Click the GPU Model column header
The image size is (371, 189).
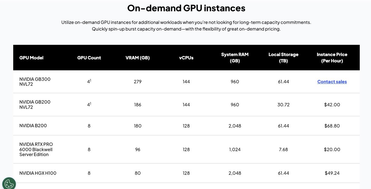(x=31, y=58)
